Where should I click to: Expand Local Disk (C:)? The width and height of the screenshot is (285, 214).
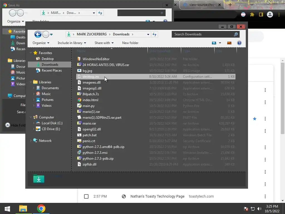point(33,123)
